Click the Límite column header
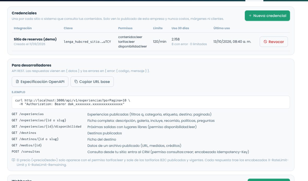The image size is (308, 181). click(158, 28)
